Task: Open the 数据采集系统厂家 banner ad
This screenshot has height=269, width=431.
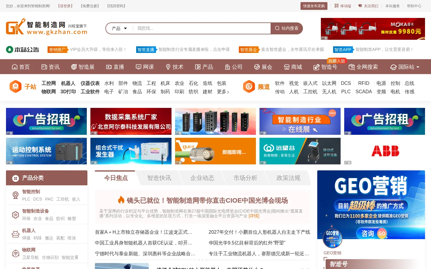Action: [x=131, y=121]
